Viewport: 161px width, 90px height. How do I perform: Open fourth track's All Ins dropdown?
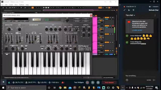tap(101, 42)
